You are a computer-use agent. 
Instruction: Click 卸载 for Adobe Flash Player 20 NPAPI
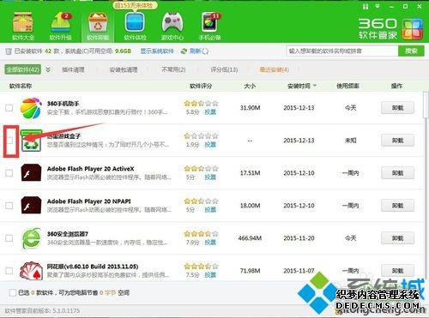(397, 206)
